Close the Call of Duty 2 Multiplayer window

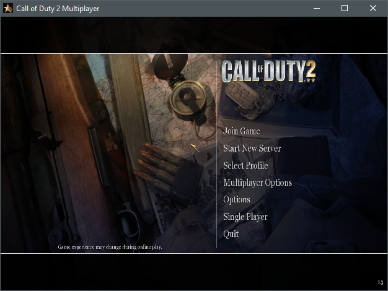tap(373, 9)
